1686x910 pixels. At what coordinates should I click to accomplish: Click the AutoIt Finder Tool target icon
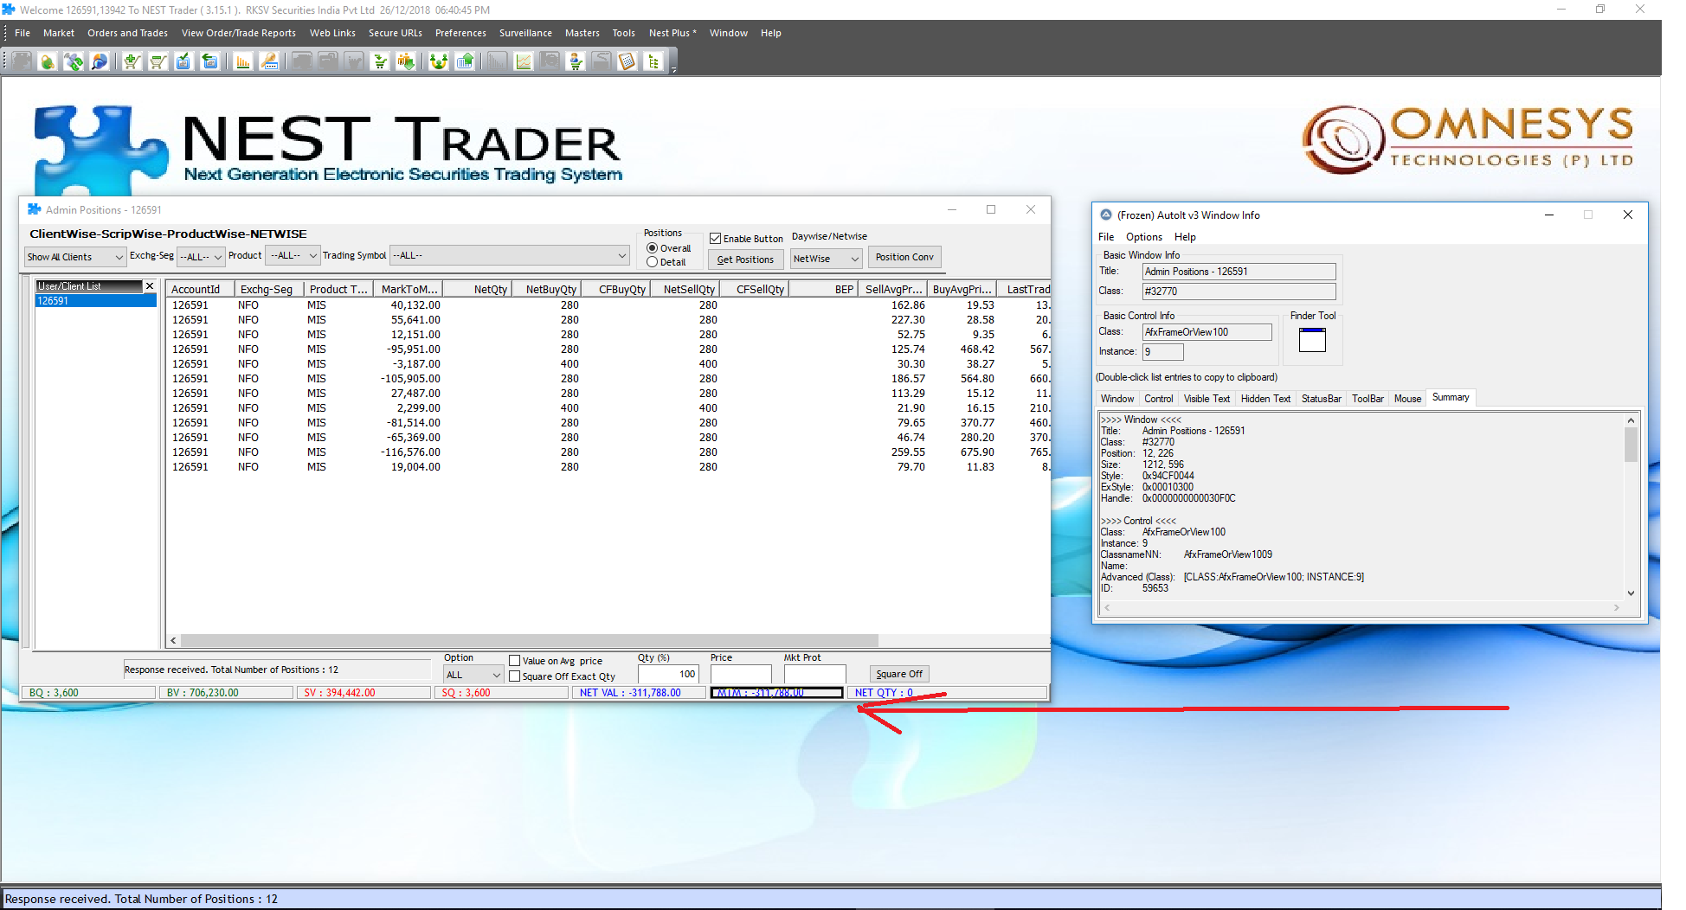coord(1312,340)
